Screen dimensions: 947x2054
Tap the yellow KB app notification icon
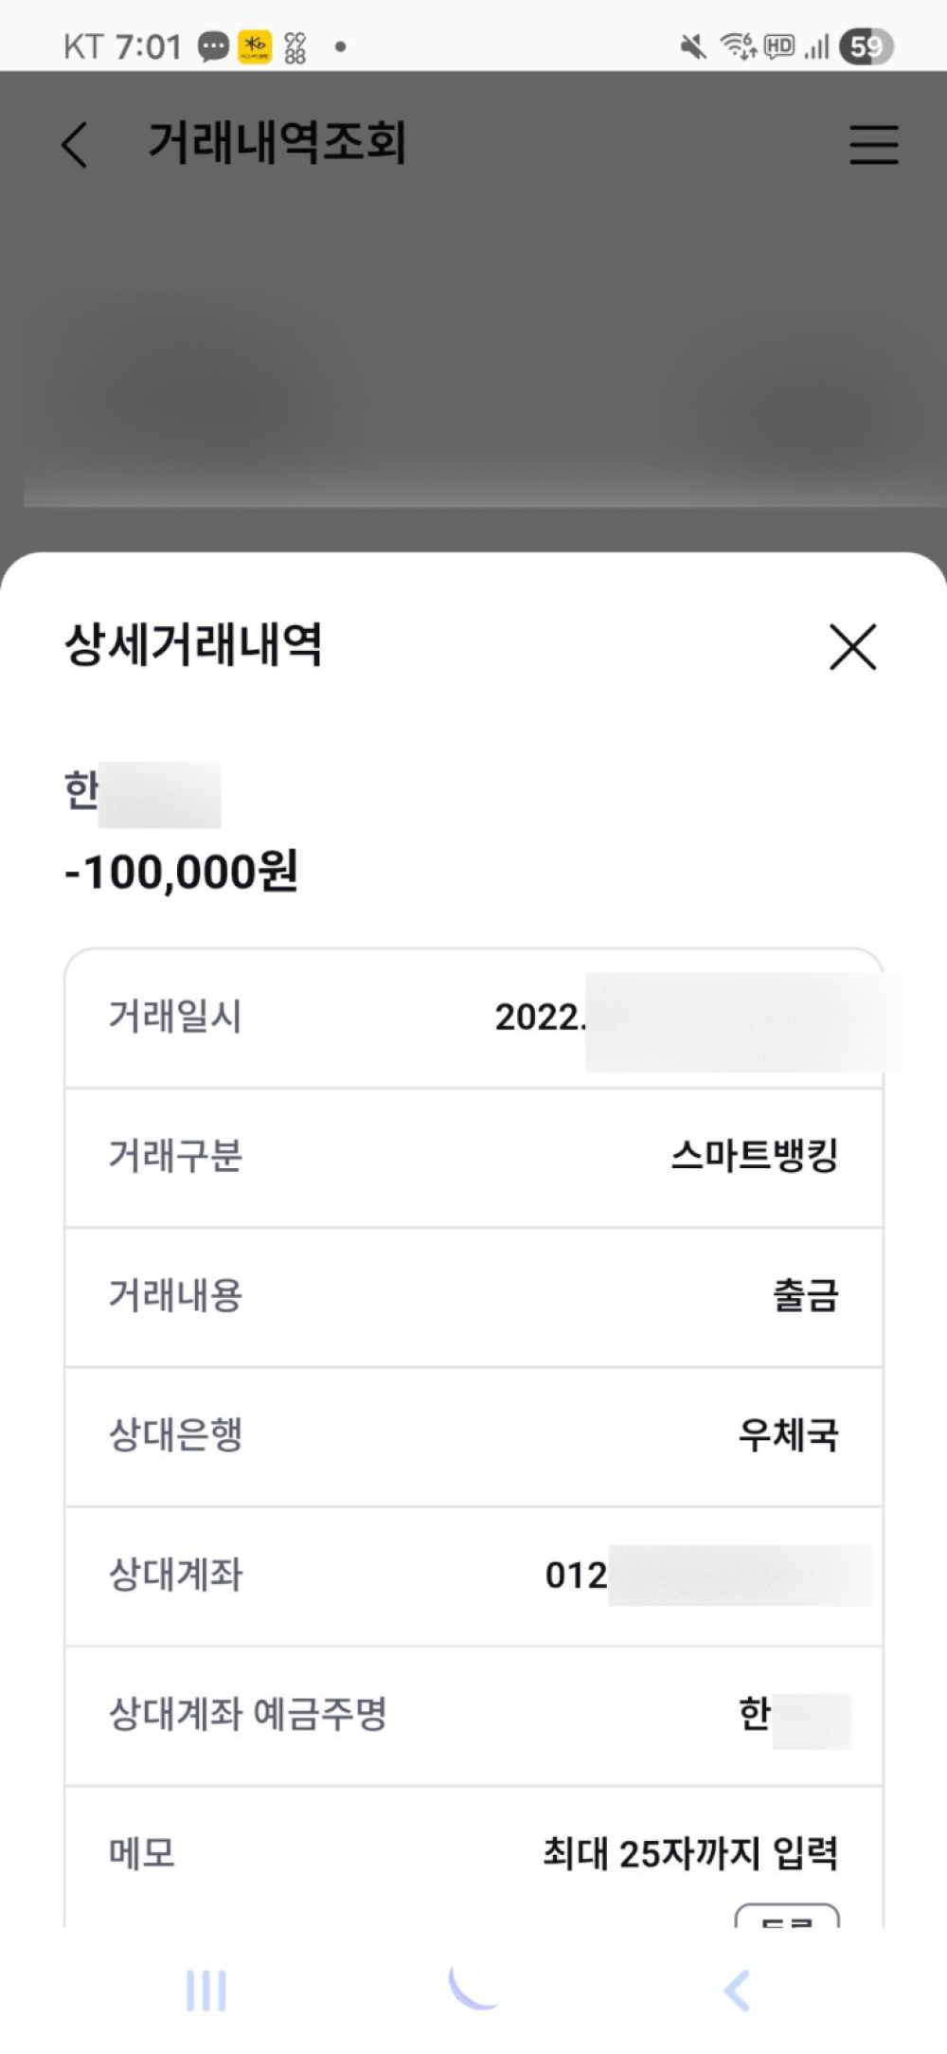[x=254, y=46]
